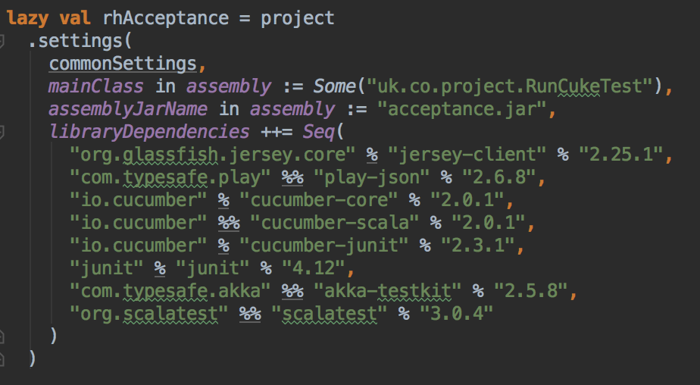Collapse the .settings( code block fold marker

point(3,39)
